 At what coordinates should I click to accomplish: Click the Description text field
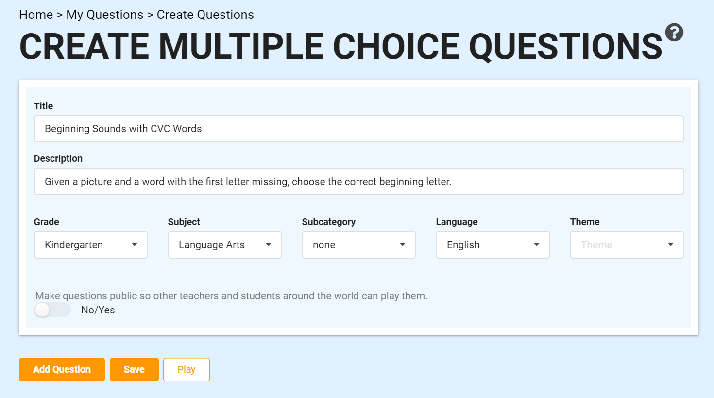(x=358, y=181)
